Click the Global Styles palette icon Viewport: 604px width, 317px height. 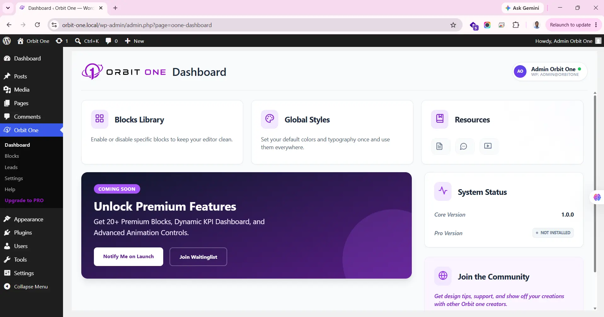point(269,119)
